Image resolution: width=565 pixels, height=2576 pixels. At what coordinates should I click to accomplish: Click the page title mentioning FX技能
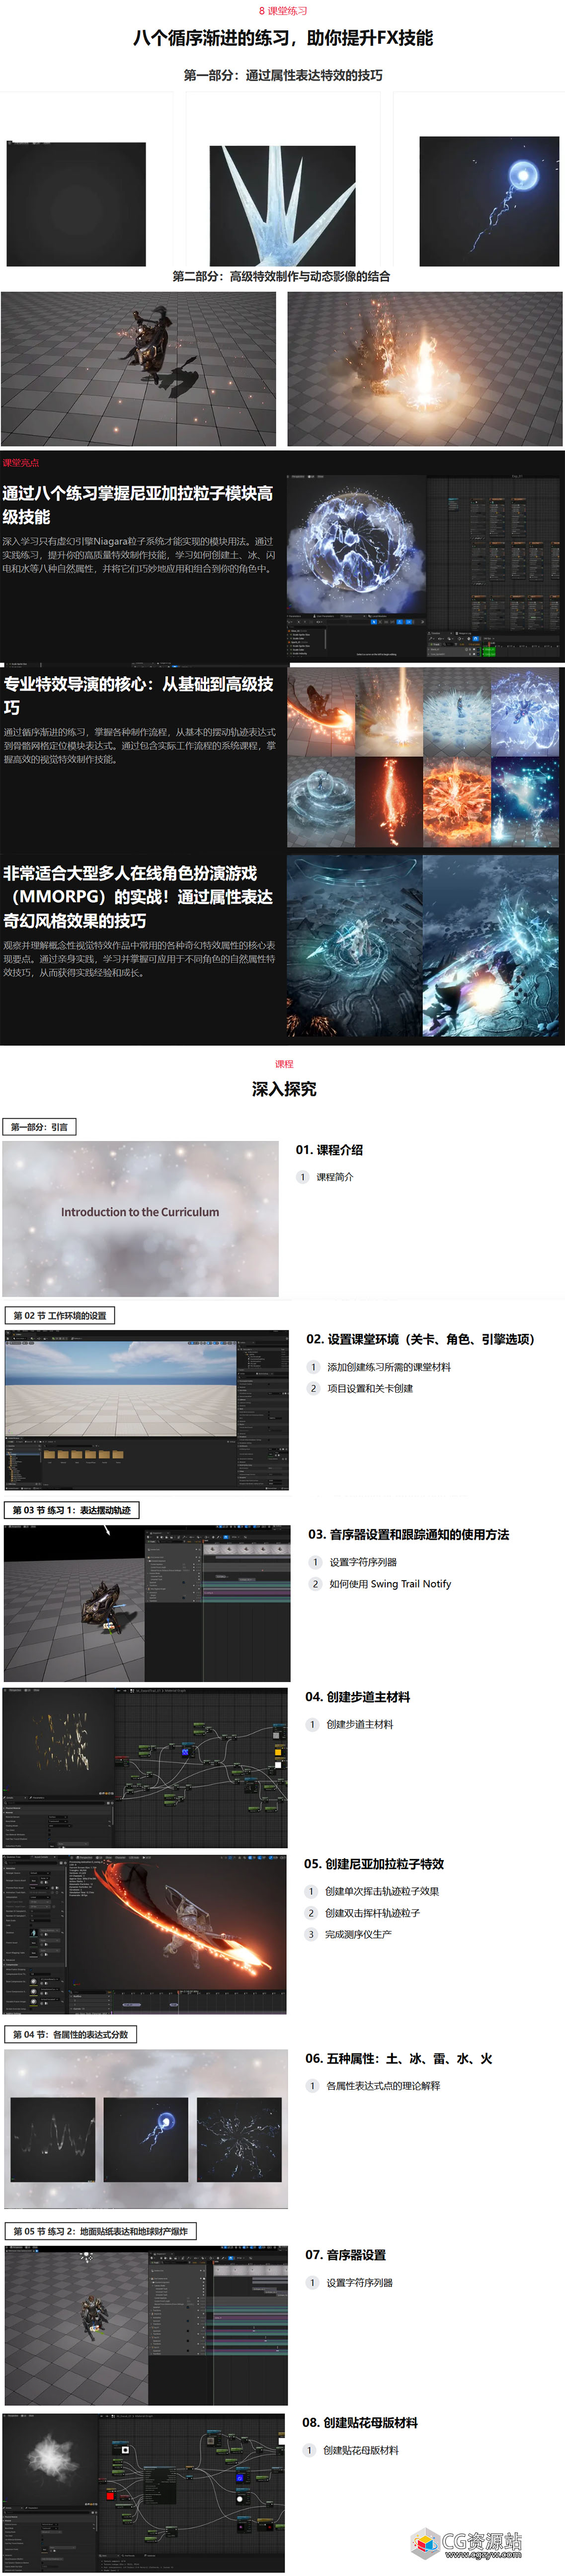coord(283,38)
